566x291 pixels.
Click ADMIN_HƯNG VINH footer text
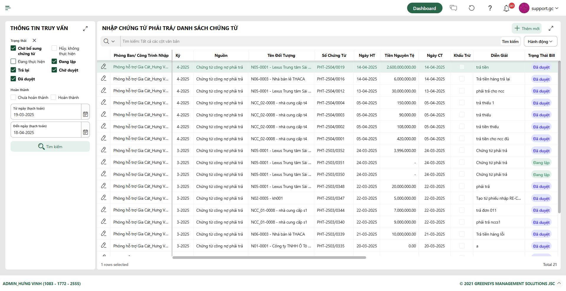point(42,284)
